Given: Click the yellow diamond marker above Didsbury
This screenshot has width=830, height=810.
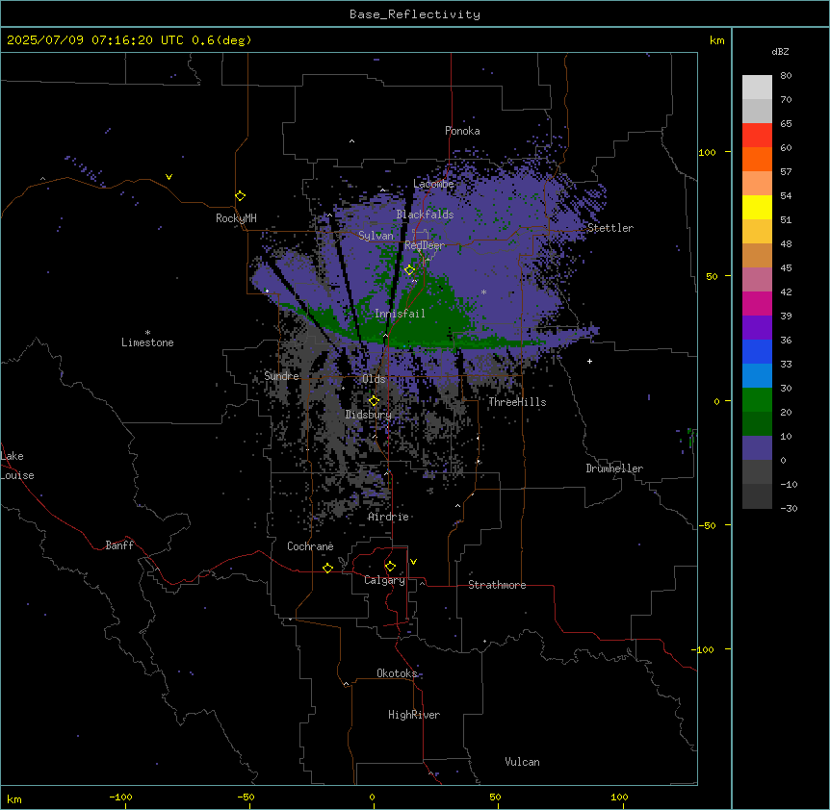Looking at the screenshot, I should (x=374, y=401).
